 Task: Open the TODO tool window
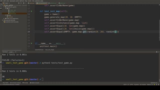click(5, 83)
